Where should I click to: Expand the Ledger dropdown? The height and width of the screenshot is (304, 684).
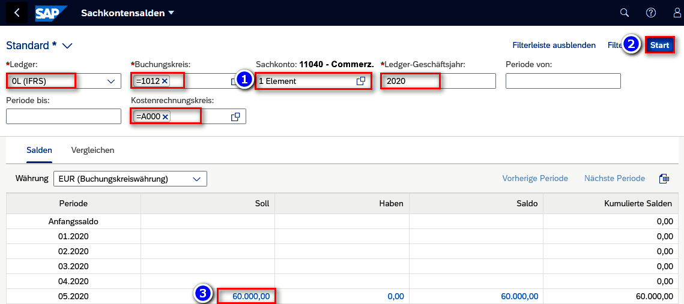tap(110, 81)
